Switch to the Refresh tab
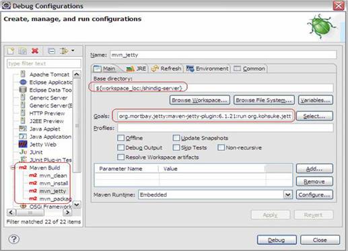The height and width of the screenshot is (251, 348). [166, 69]
